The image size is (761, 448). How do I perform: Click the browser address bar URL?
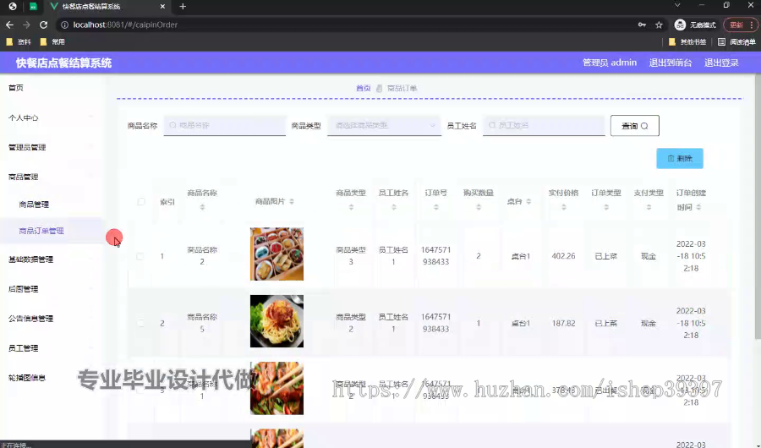coord(125,25)
